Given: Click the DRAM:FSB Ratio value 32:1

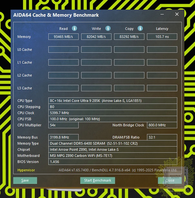Looking at the screenshot, I should point(162,137).
